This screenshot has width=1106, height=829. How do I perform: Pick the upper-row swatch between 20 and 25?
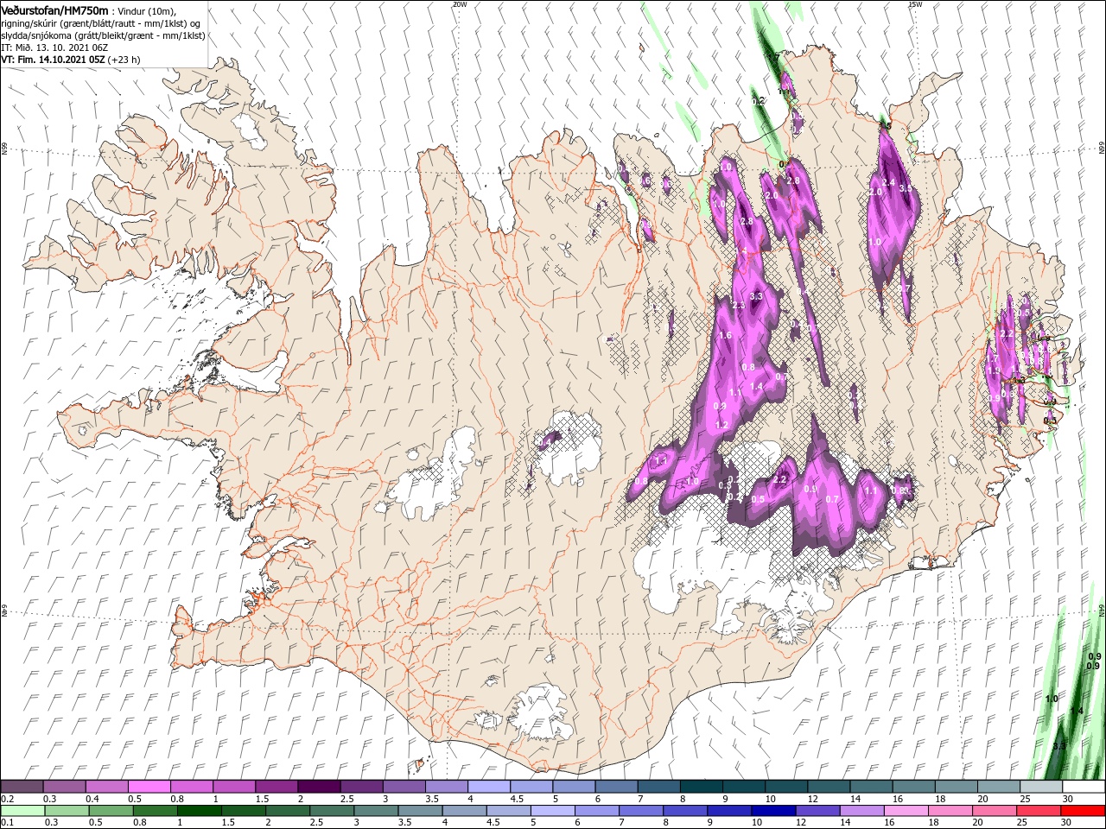[998, 787]
